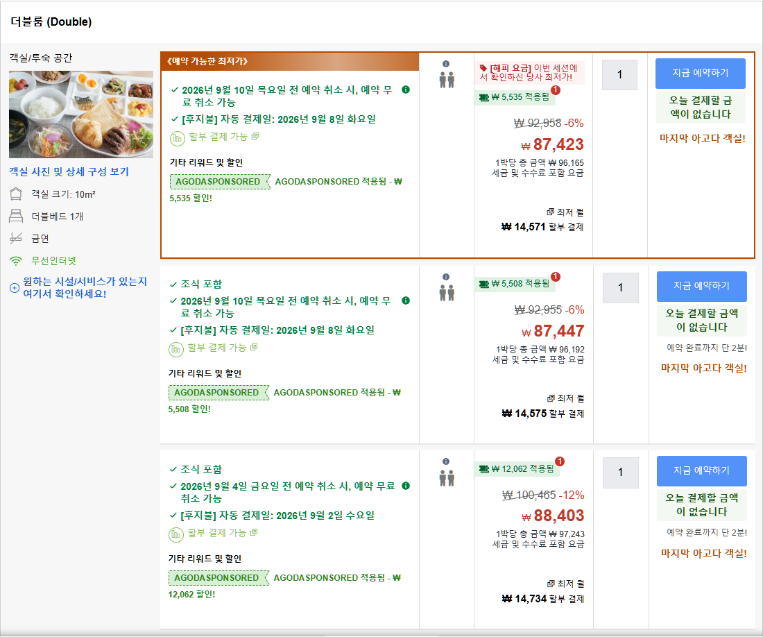
Task: Open 할부 결제 가능 link in 88,403 offer
Action: [x=223, y=533]
